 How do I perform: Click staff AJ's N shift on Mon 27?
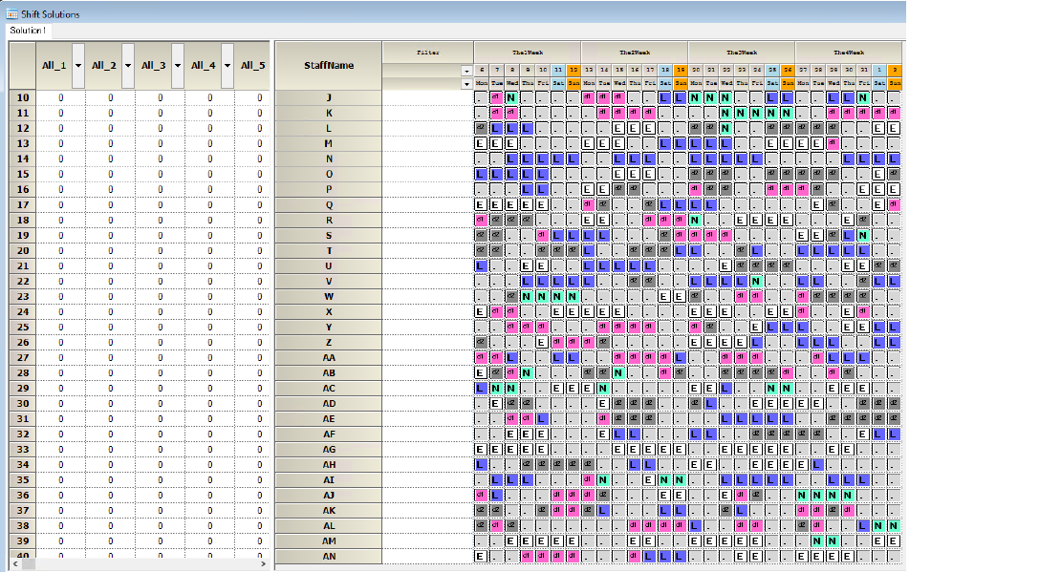click(x=803, y=495)
